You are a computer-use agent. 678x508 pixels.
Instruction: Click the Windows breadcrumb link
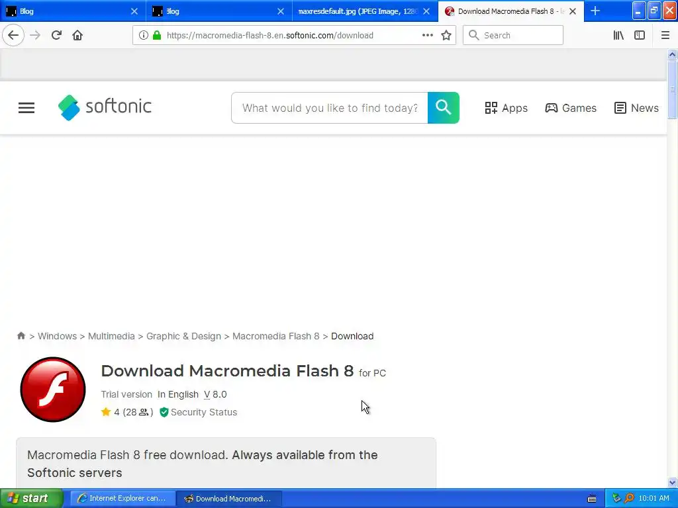[57, 336]
